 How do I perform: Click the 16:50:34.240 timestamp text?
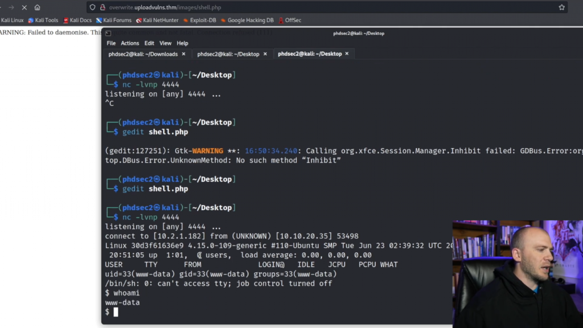point(271,151)
